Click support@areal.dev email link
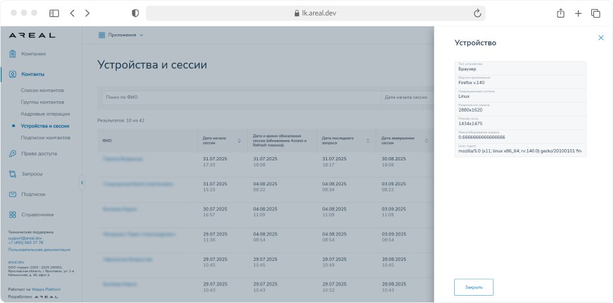This screenshot has height=303, width=613. (x=25, y=238)
